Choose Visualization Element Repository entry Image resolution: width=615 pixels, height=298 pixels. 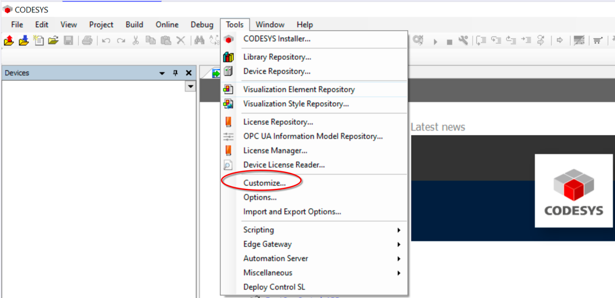[314, 90]
